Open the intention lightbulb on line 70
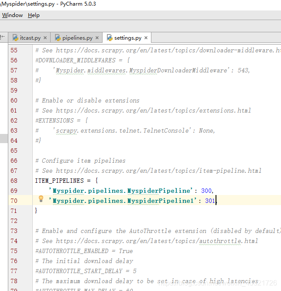 41,199
